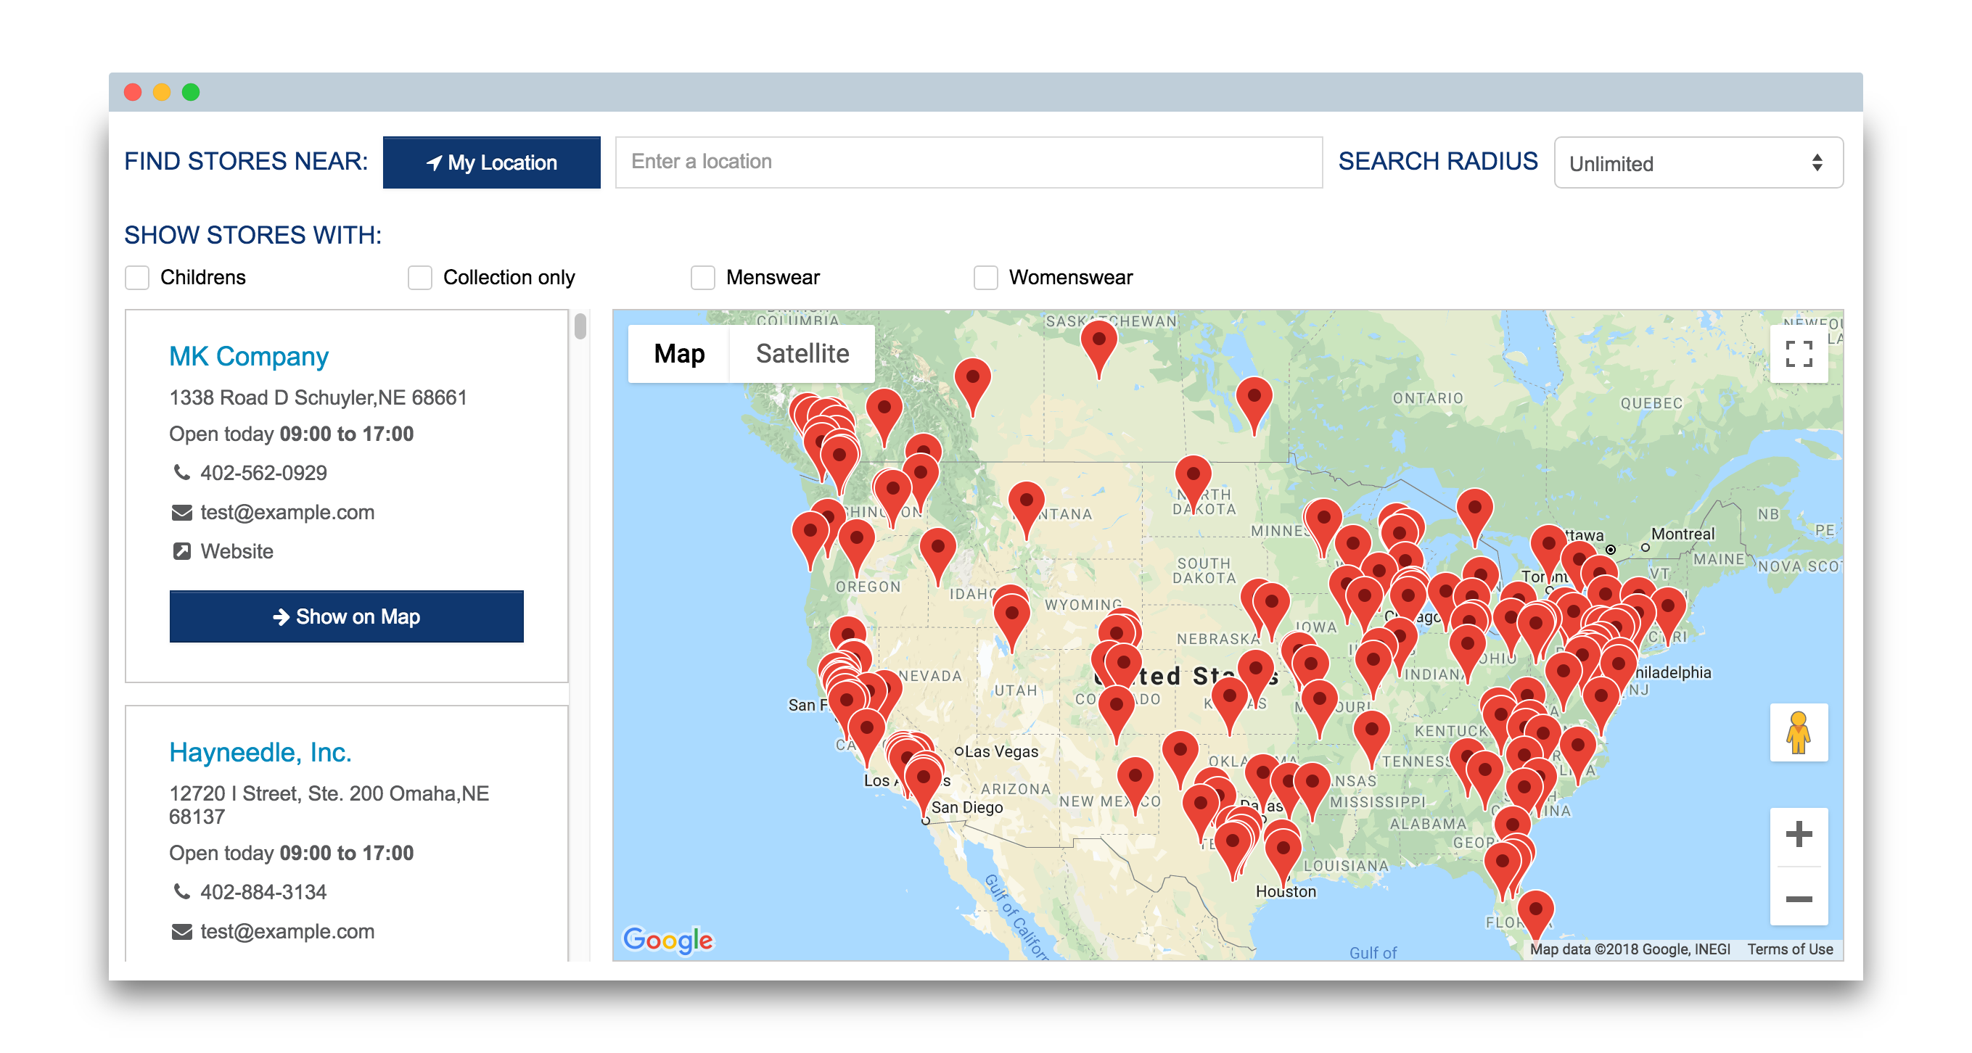Click the Enter a location field
The image size is (1972, 1053).
(x=968, y=162)
